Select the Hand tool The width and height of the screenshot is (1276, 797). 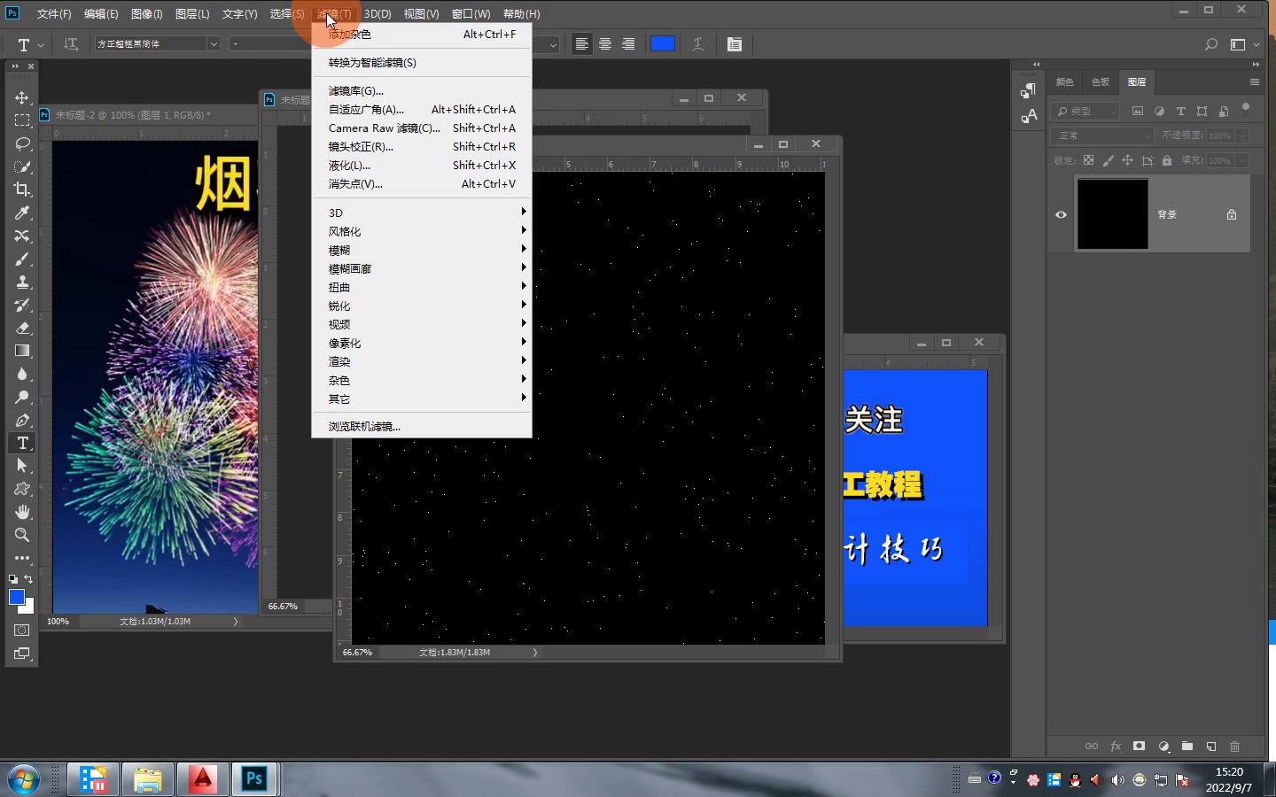tap(22, 512)
